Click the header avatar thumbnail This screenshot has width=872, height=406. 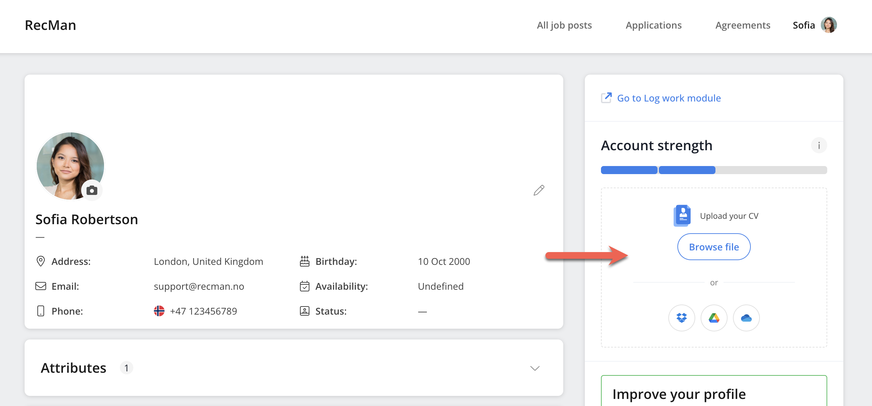(x=828, y=25)
